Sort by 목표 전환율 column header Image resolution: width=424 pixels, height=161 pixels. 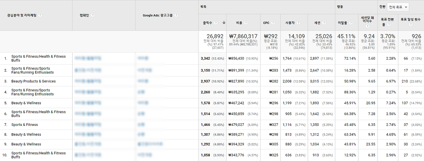coord(388,22)
